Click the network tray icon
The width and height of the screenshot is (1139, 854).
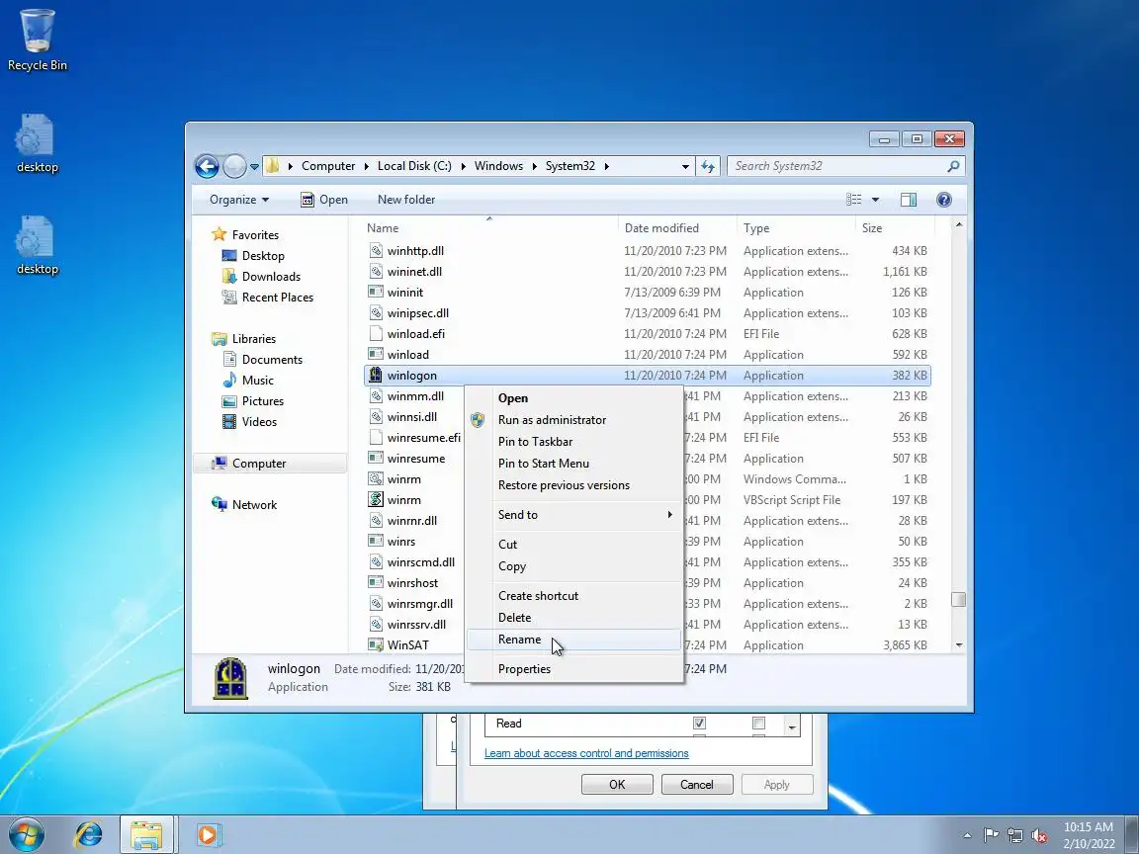click(1015, 836)
